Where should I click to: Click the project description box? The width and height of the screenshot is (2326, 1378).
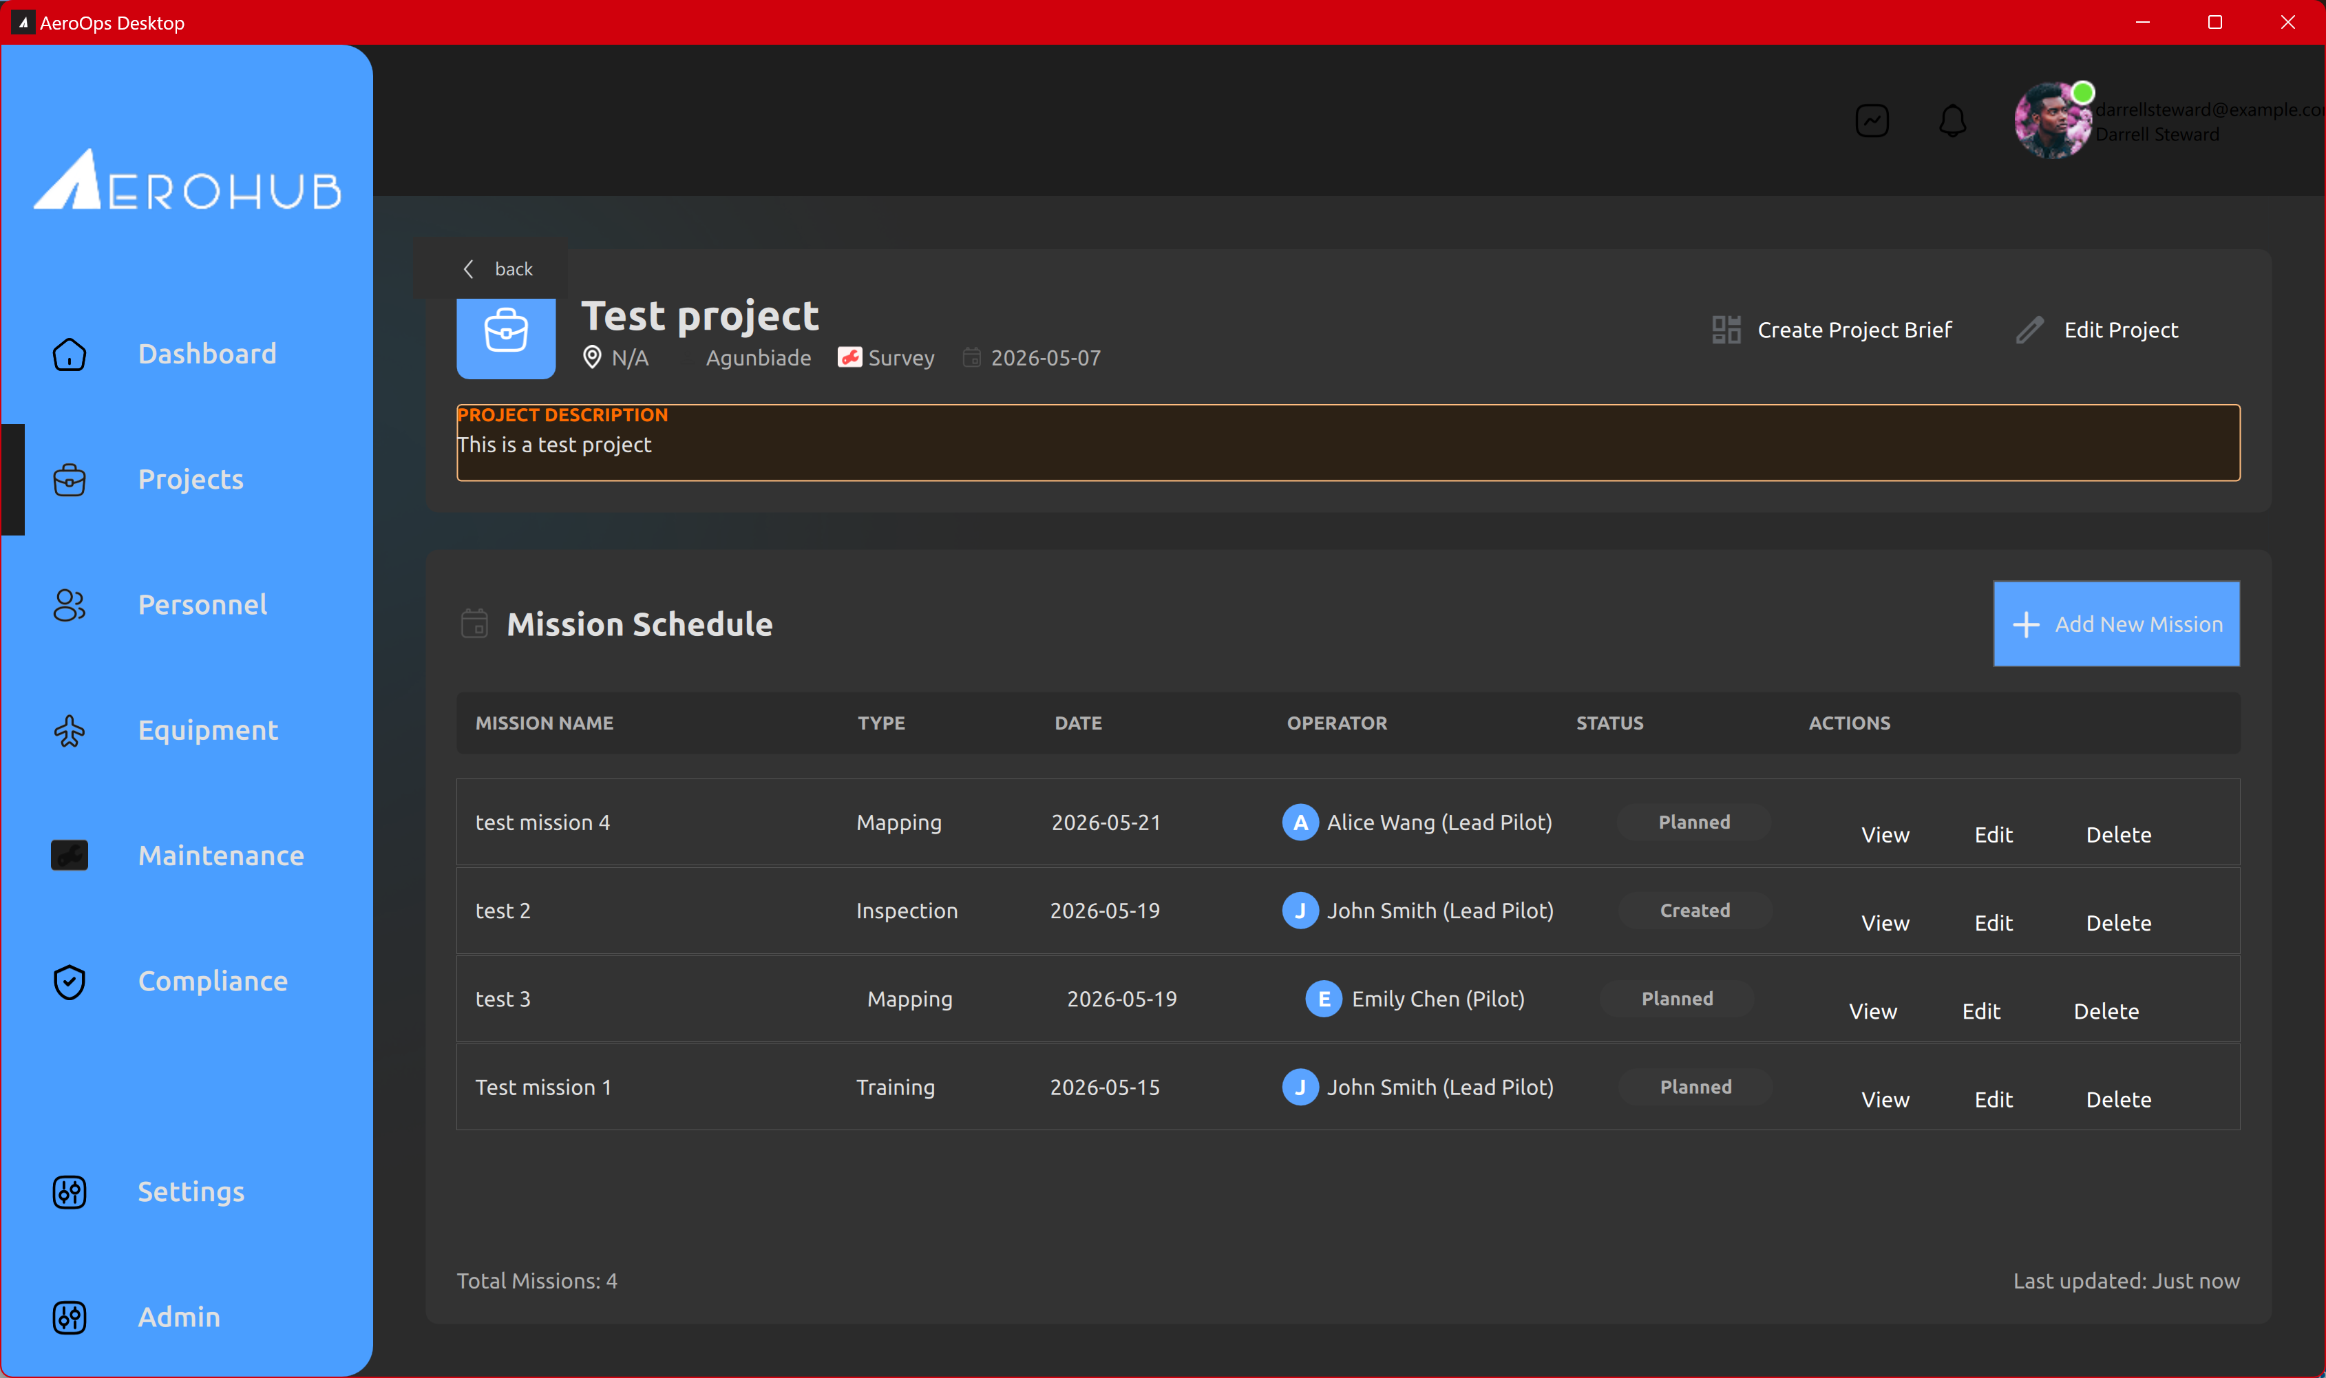coord(1349,443)
